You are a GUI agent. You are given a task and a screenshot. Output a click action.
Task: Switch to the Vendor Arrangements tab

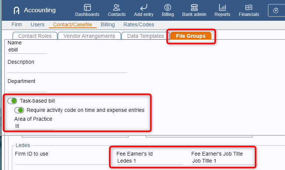point(89,36)
